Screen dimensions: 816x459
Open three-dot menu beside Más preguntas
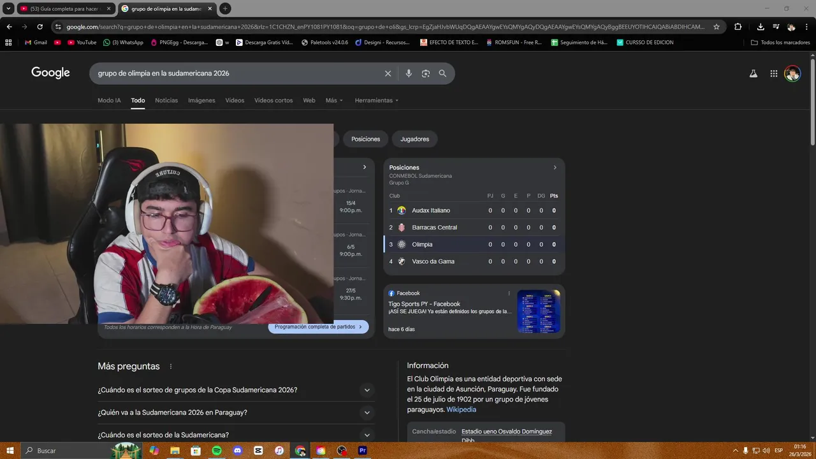point(171,367)
